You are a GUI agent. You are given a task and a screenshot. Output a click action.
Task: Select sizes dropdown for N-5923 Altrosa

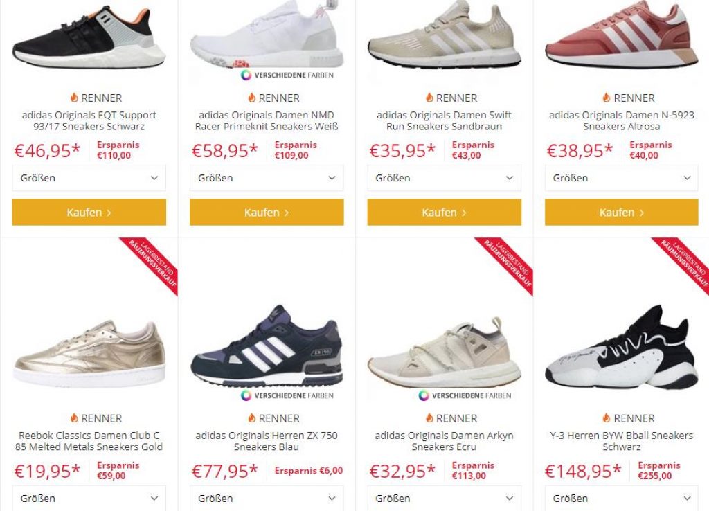622,178
